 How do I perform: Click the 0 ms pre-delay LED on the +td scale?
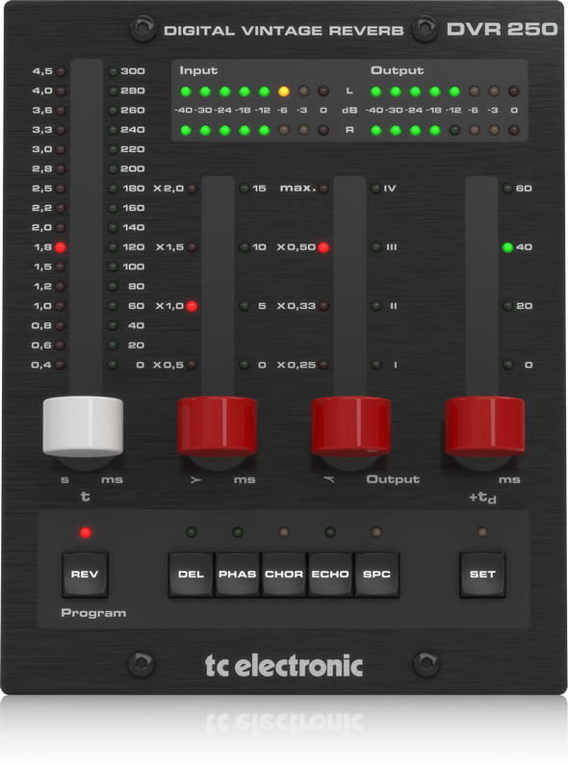pyautogui.click(x=507, y=365)
